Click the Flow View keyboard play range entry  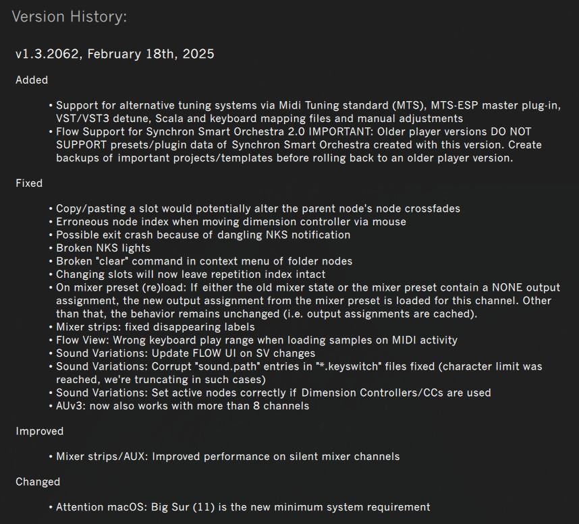[256, 340]
